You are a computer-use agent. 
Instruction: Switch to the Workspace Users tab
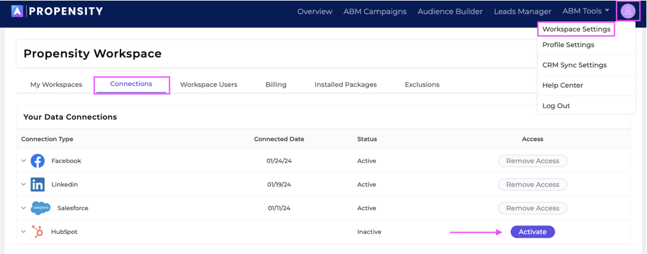(x=209, y=85)
